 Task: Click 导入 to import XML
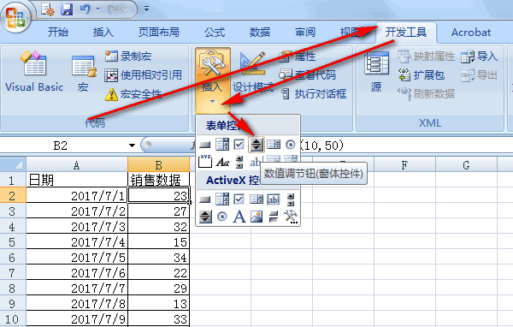coord(480,56)
